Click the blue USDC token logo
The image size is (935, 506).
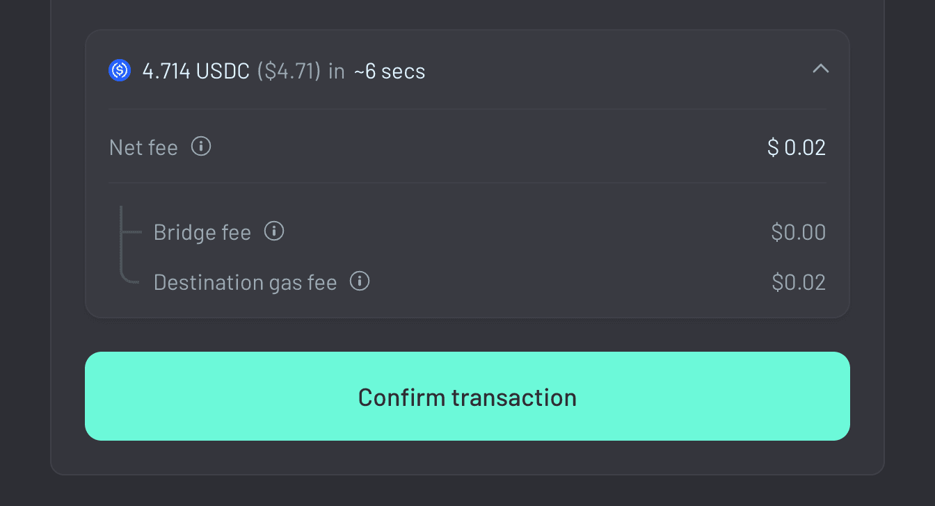(119, 70)
